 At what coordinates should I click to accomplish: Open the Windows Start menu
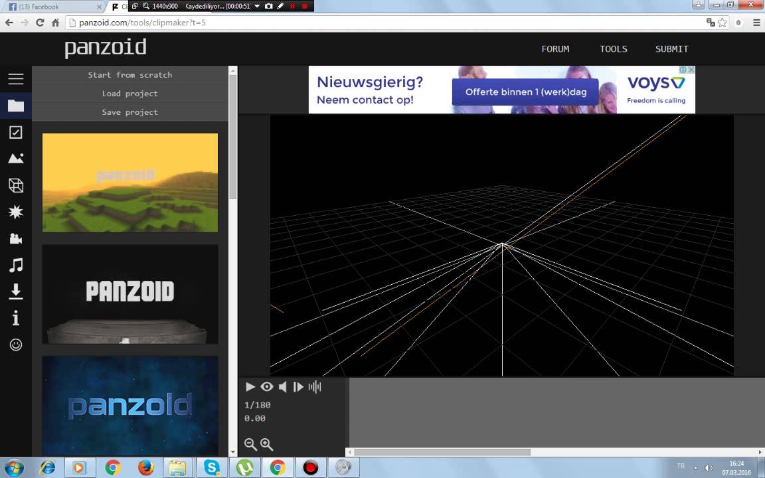[13, 468]
